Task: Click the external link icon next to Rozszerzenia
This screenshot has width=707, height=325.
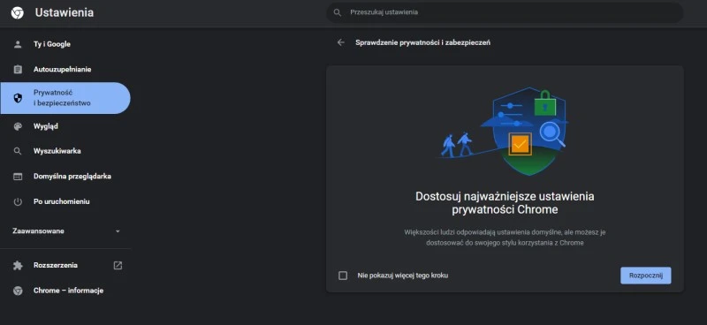Action: tap(118, 266)
